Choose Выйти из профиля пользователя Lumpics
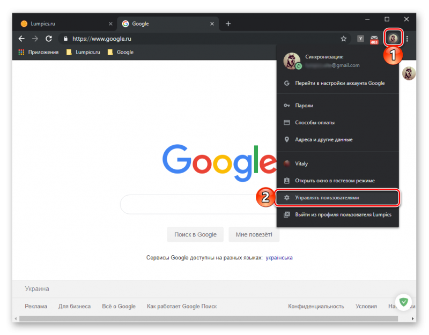This screenshot has width=429, height=335. [338, 214]
